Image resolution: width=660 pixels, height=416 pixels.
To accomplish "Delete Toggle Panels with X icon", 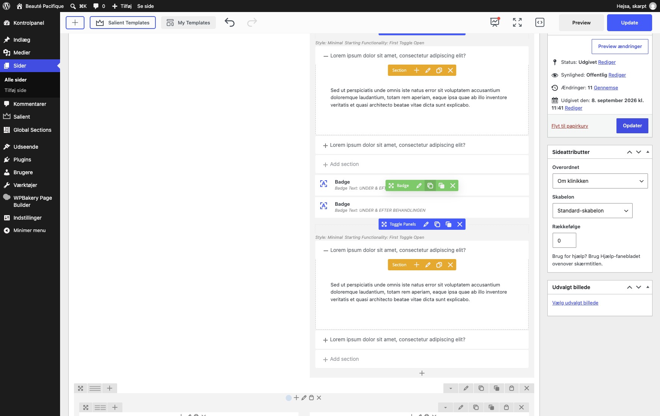I will click(x=460, y=224).
